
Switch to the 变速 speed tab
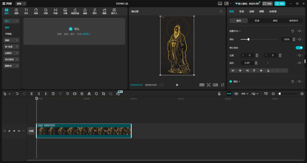point(241,11)
